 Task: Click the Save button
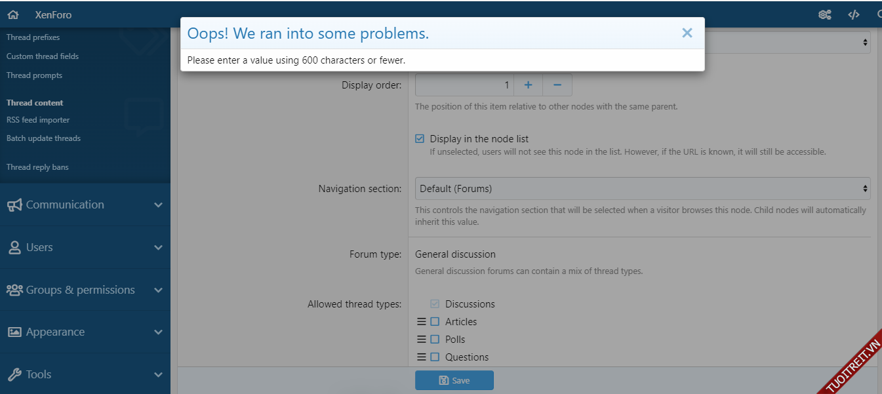454,380
